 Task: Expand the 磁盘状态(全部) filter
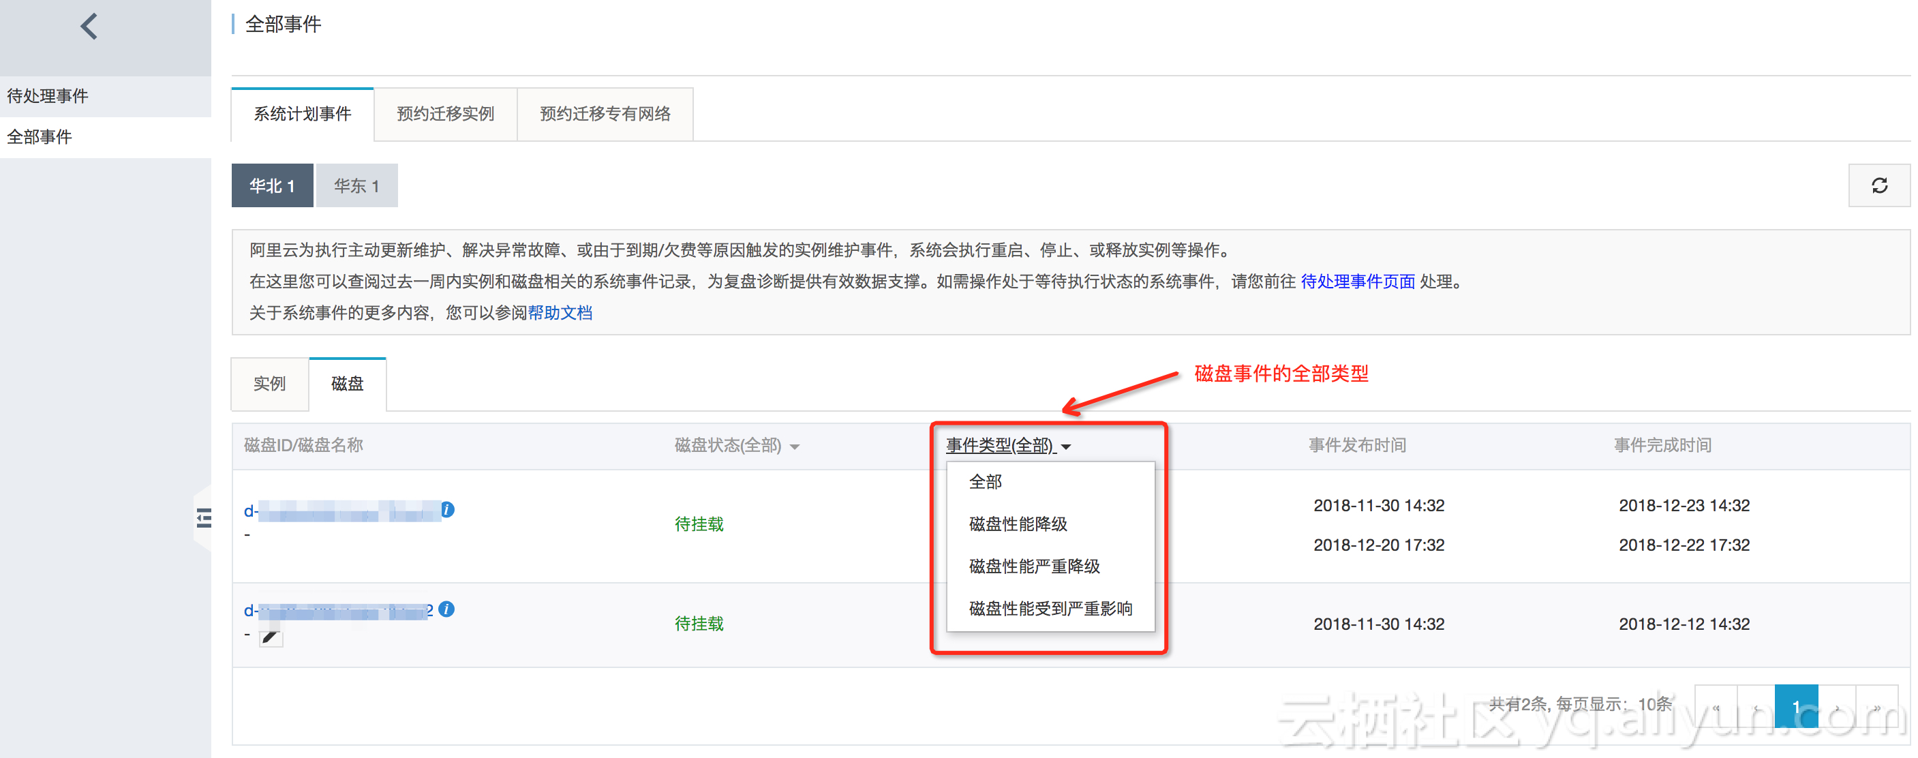pyautogui.click(x=736, y=445)
